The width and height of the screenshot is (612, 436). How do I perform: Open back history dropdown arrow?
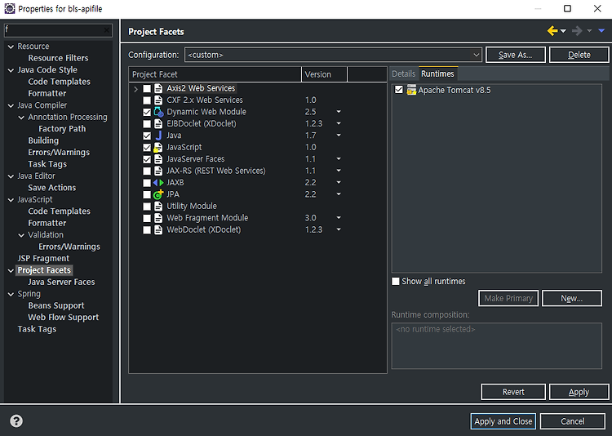(563, 31)
